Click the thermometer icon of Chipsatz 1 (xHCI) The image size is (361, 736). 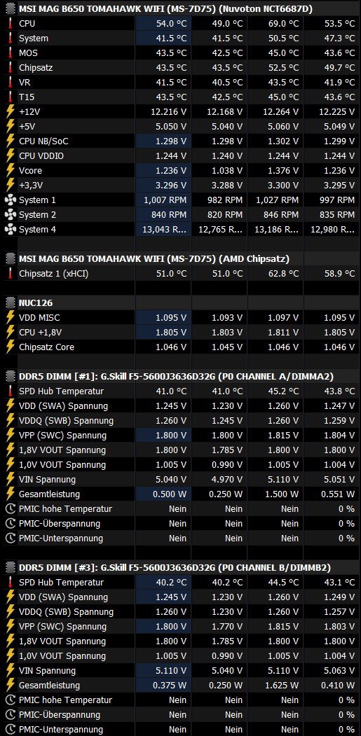[10, 274]
